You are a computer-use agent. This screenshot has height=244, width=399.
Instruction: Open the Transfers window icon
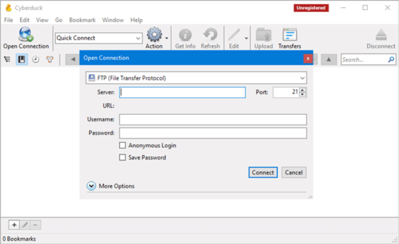290,35
